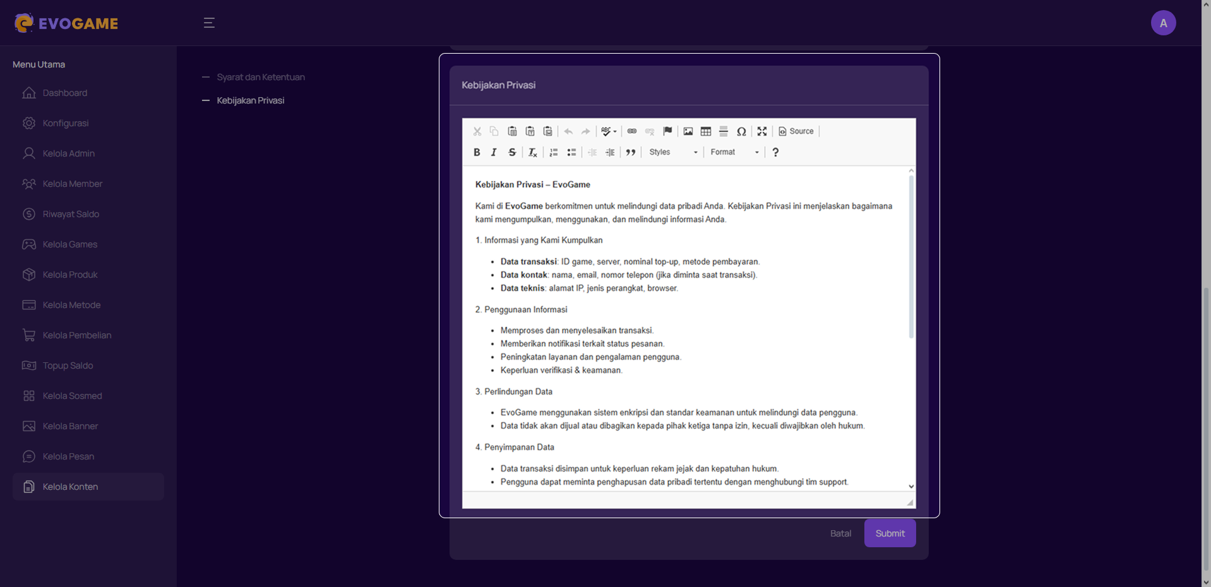The width and height of the screenshot is (1211, 587).
Task: Open Dashboard in the sidebar
Action: click(88, 93)
